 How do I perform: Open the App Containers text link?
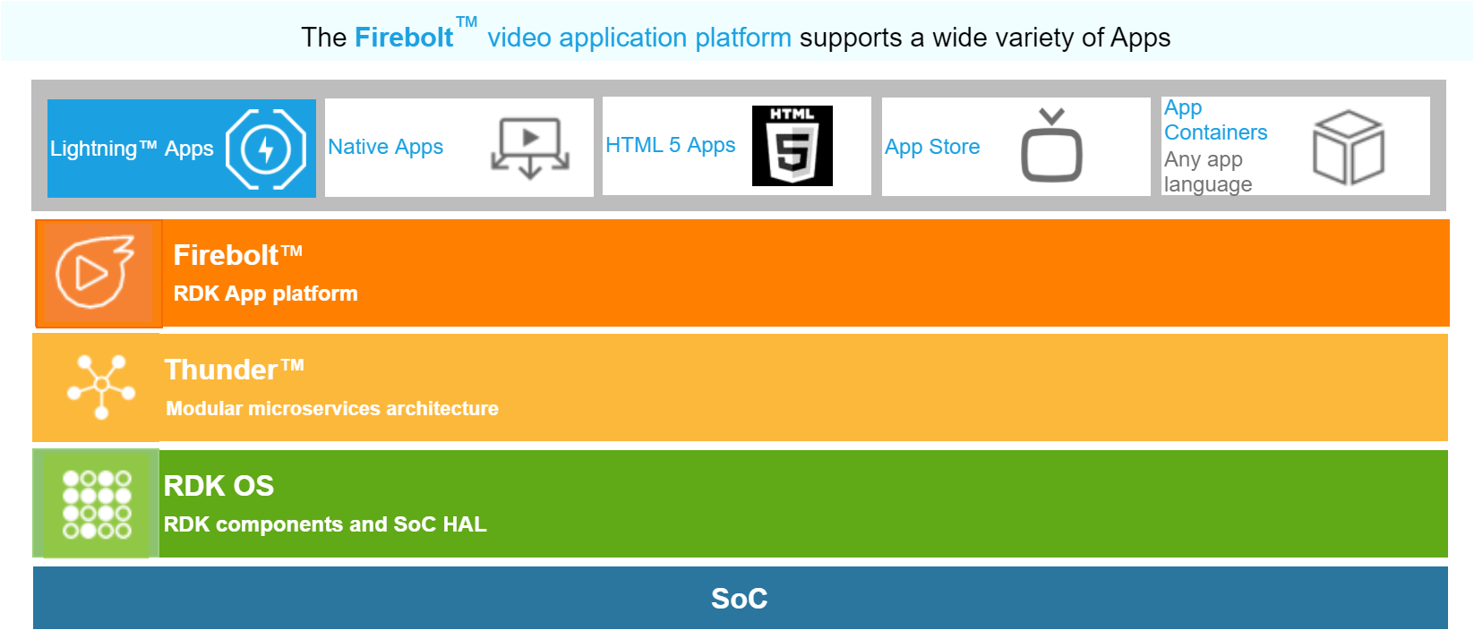tap(1215, 120)
